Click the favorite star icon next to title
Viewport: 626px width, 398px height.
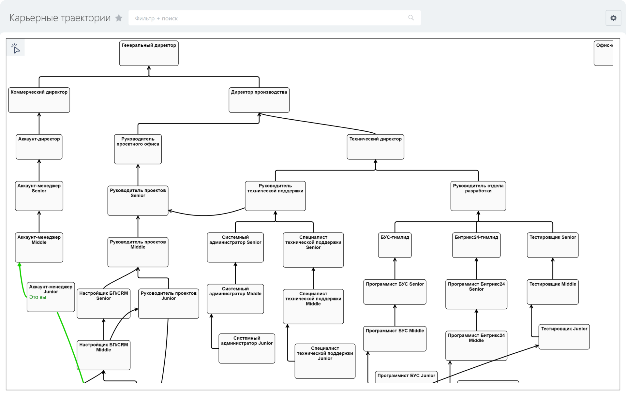click(119, 18)
